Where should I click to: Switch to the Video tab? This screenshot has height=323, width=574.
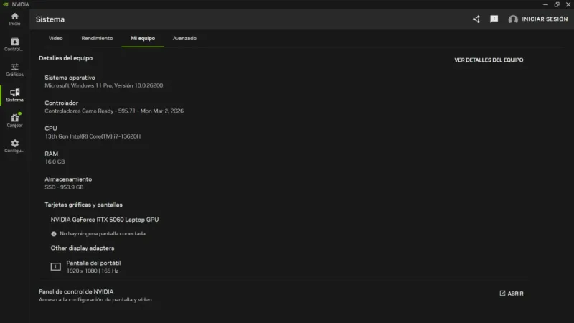click(x=56, y=38)
